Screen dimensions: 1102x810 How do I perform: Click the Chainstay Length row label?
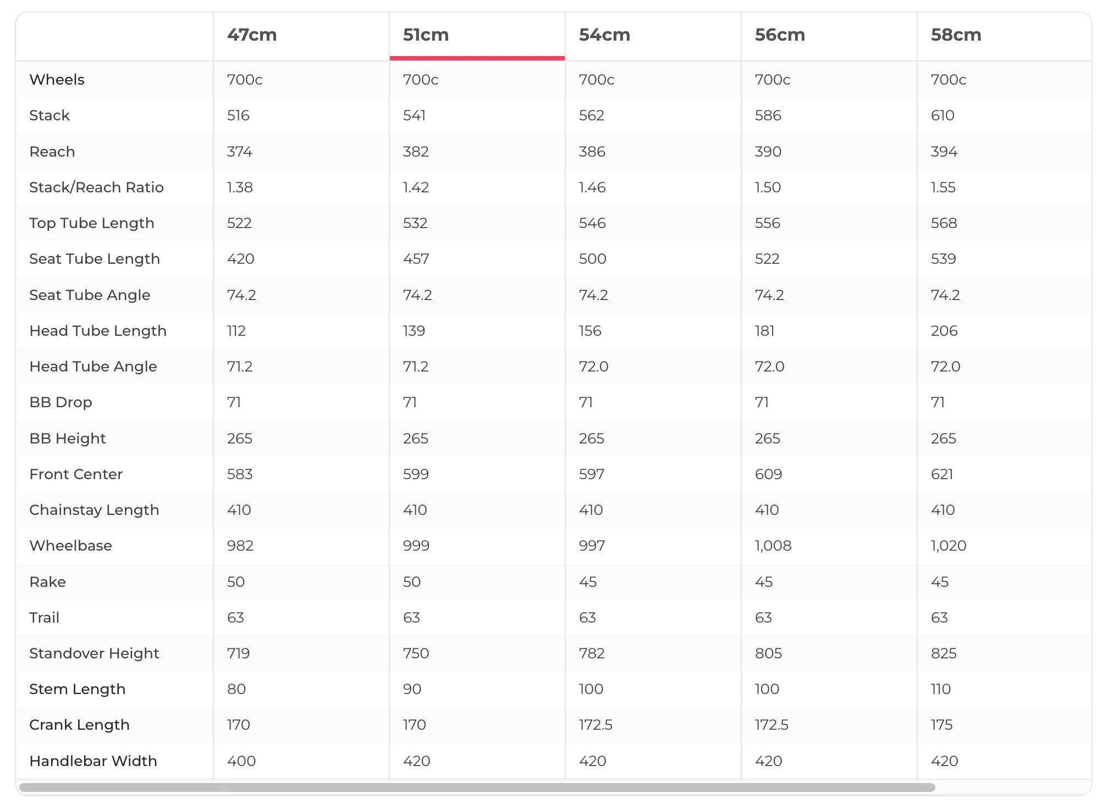coord(94,510)
